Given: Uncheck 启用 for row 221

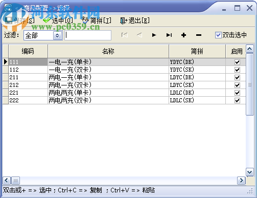Looking at the screenshot, I should click(x=237, y=93).
